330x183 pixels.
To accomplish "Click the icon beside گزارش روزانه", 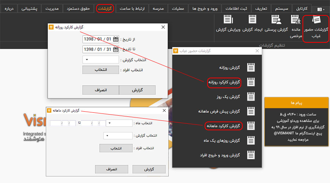I will pos(251,67).
